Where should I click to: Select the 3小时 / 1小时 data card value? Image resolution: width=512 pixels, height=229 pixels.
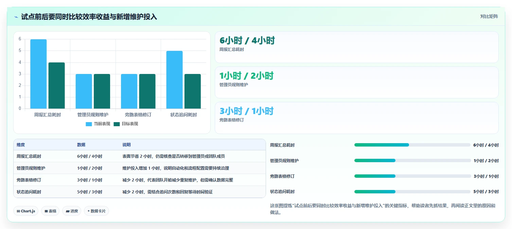click(x=246, y=111)
